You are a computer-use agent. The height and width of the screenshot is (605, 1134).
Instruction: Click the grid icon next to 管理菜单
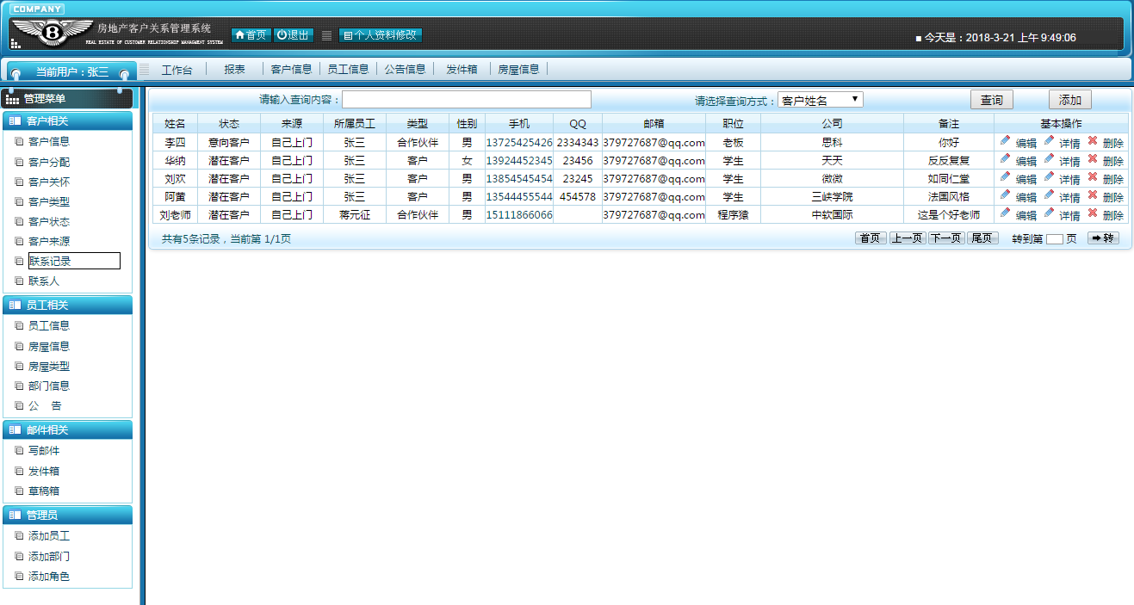13,100
